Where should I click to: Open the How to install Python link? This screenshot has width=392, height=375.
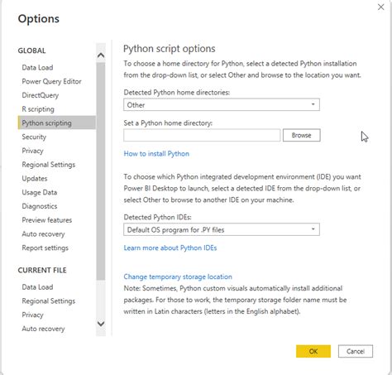click(156, 154)
